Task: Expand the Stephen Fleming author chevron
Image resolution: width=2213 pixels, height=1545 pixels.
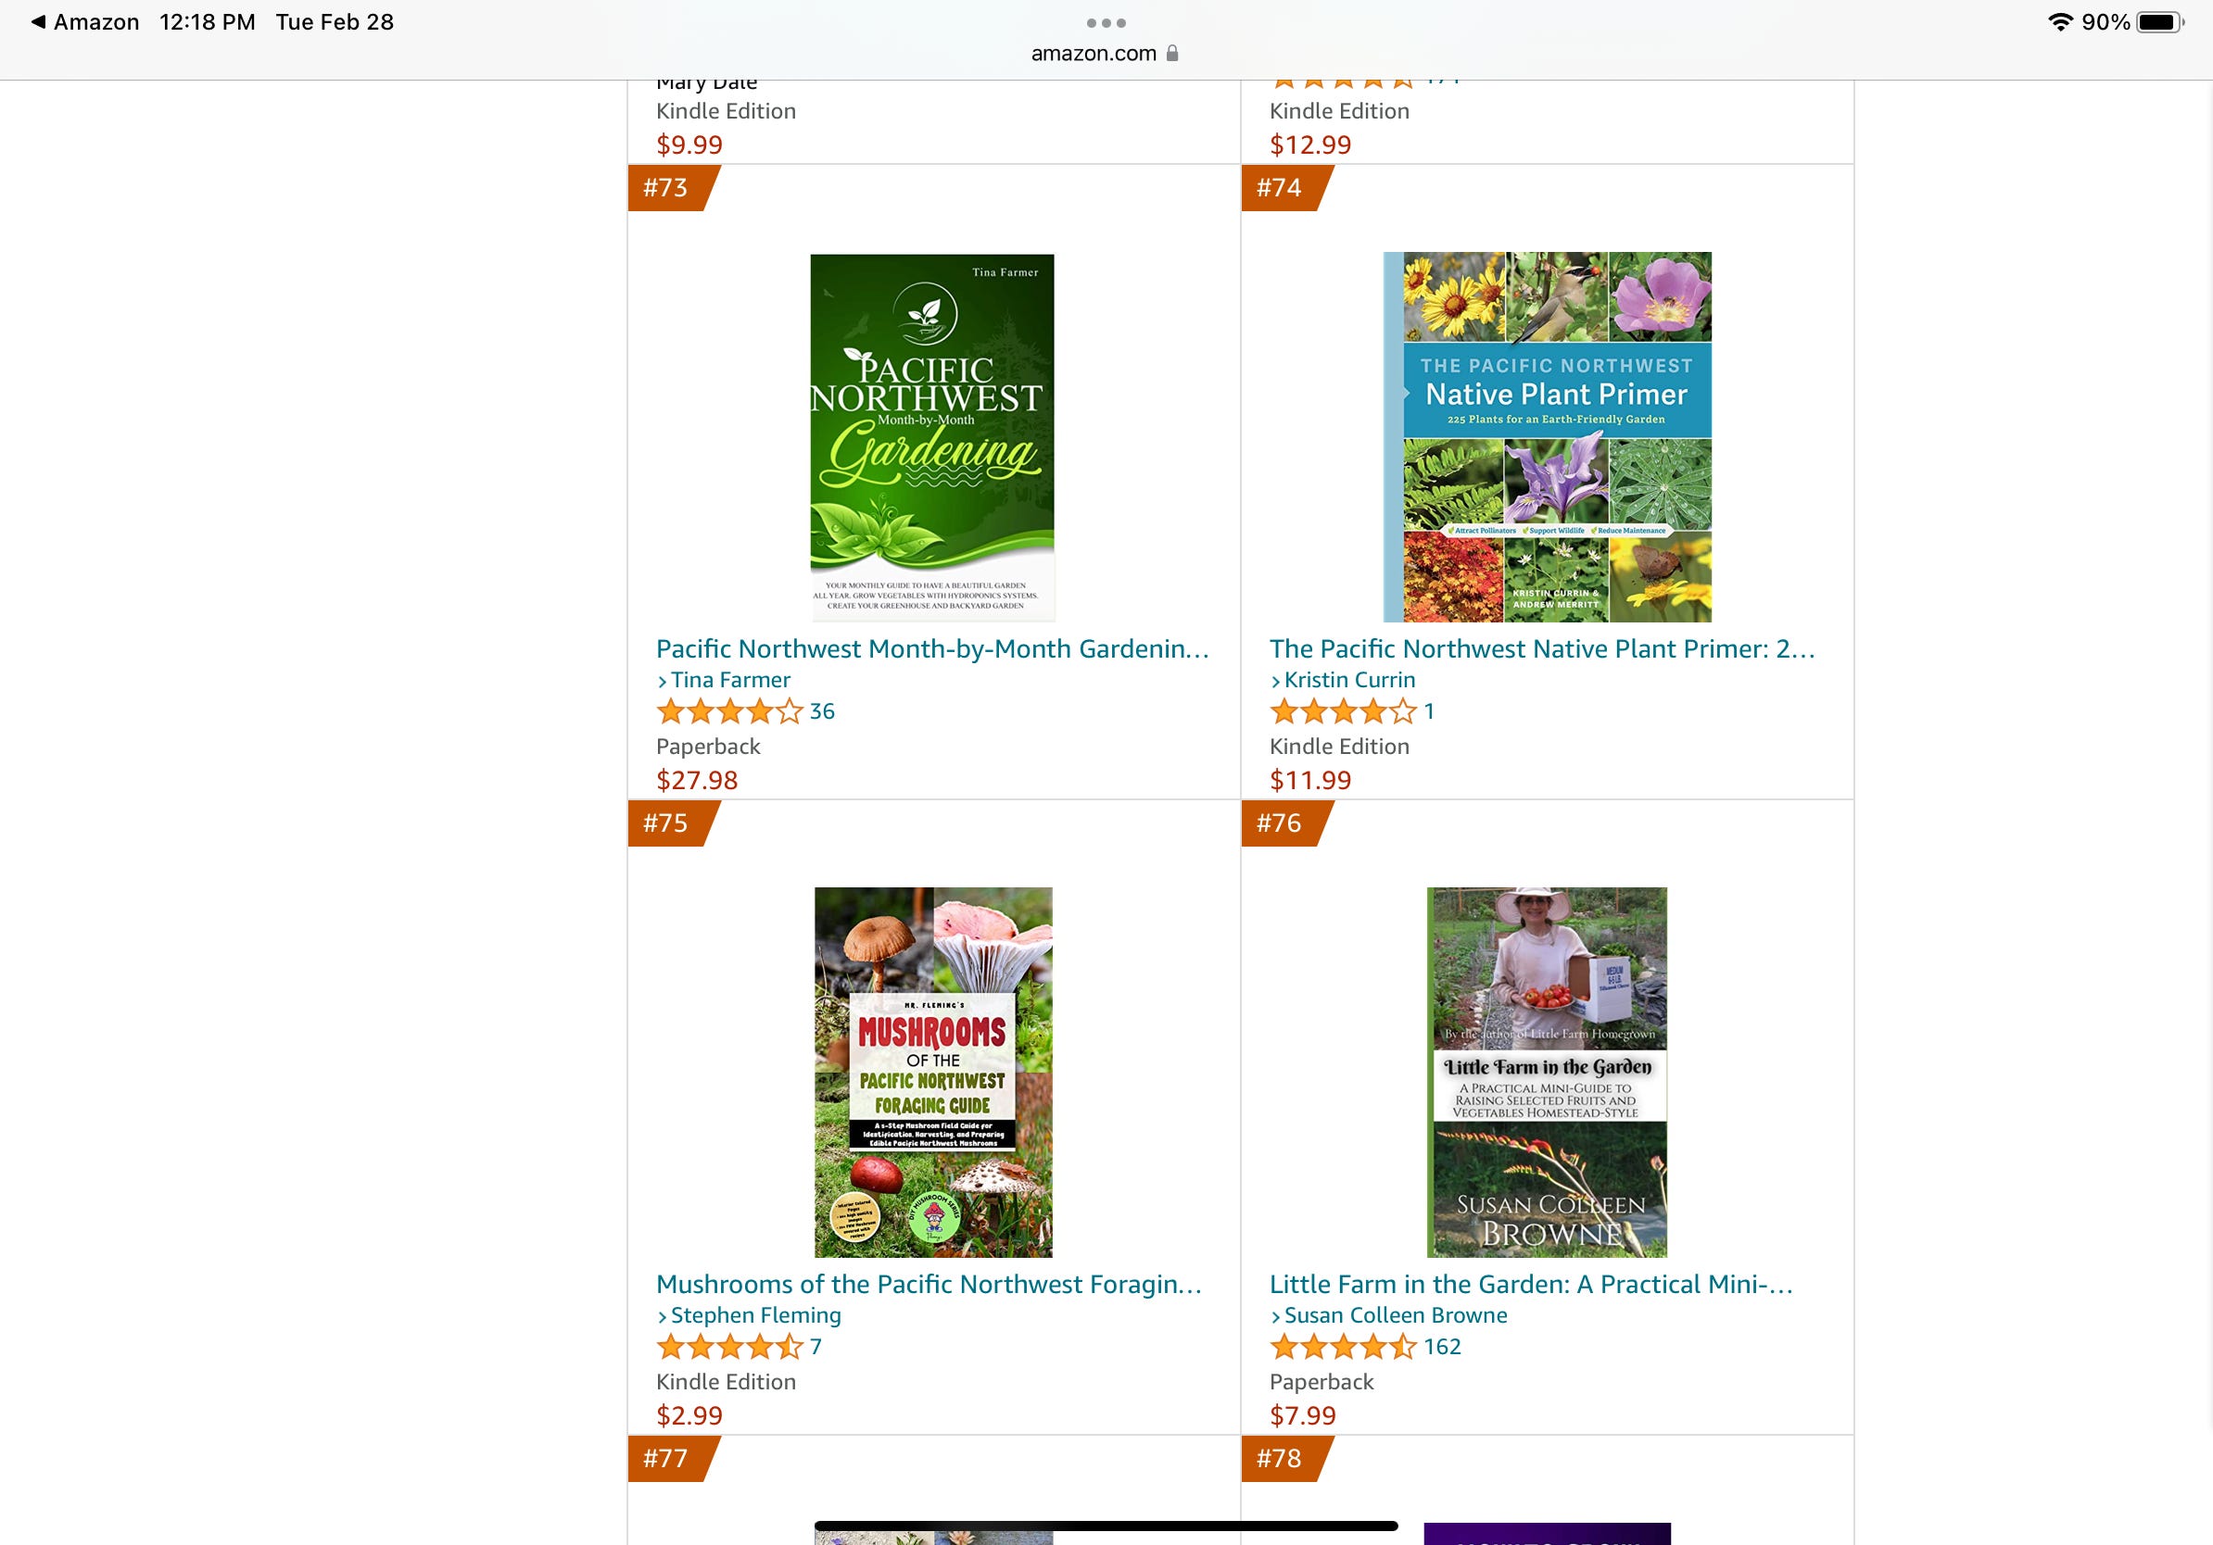Action: 663,1317
